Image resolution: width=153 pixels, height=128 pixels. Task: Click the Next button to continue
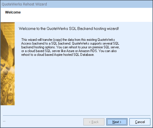pos(117,122)
